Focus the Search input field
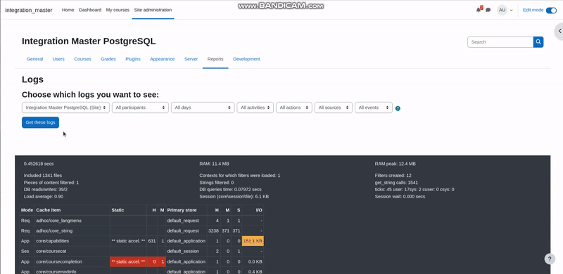The width and height of the screenshot is (563, 274). pos(500,42)
